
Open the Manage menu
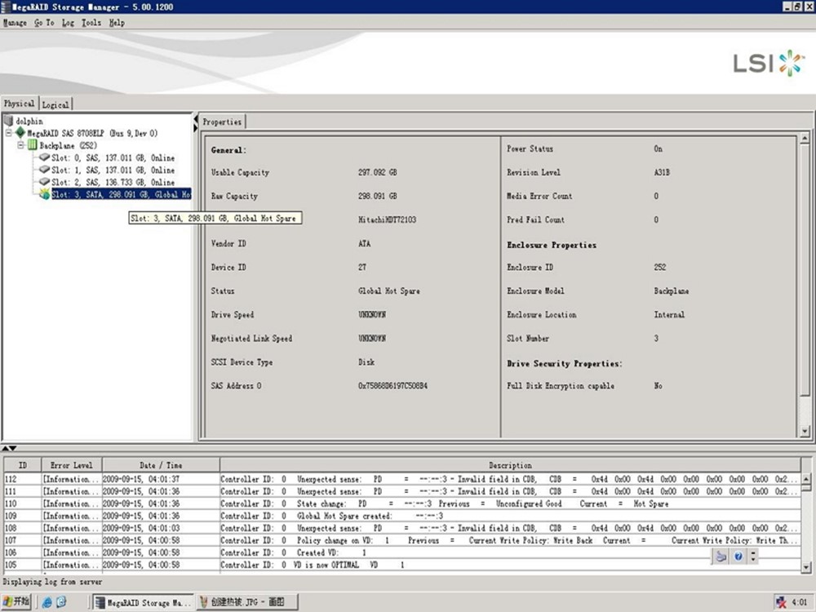click(x=15, y=23)
